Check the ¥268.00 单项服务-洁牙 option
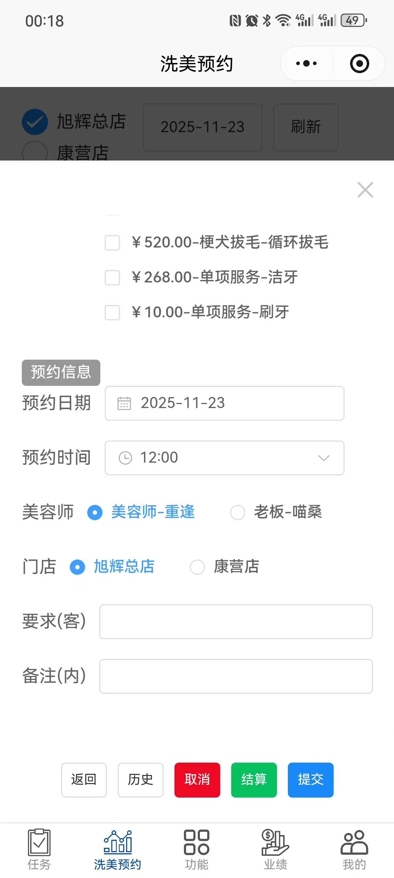This screenshot has height=878, width=394. (112, 277)
